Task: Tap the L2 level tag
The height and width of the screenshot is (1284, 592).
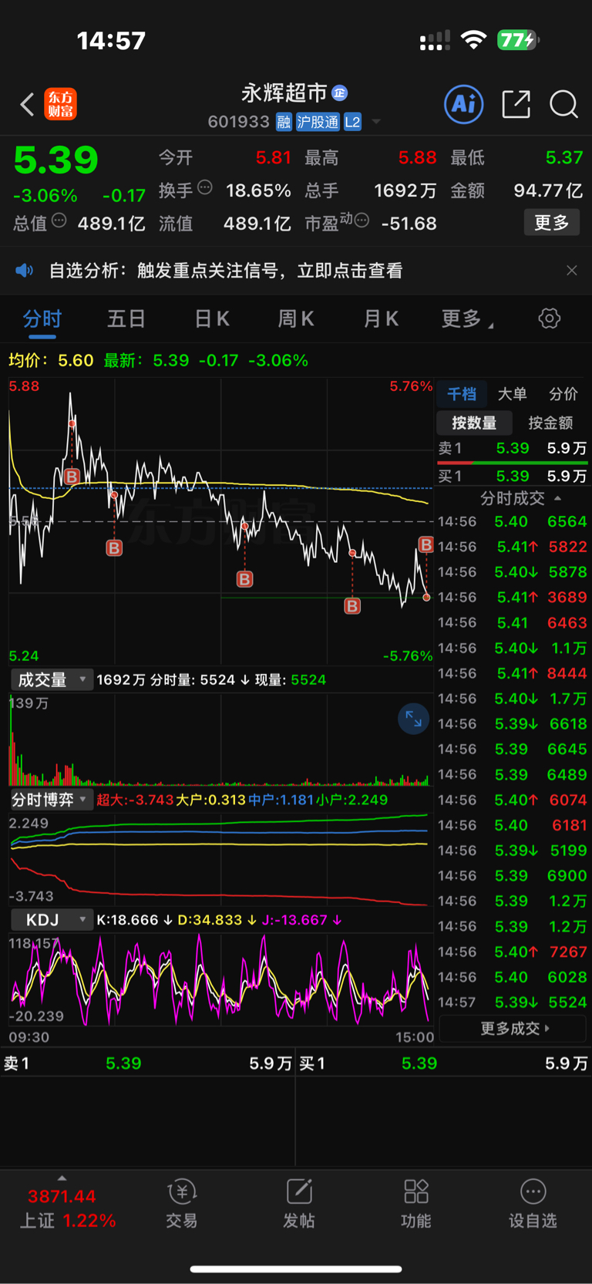Action: [352, 122]
